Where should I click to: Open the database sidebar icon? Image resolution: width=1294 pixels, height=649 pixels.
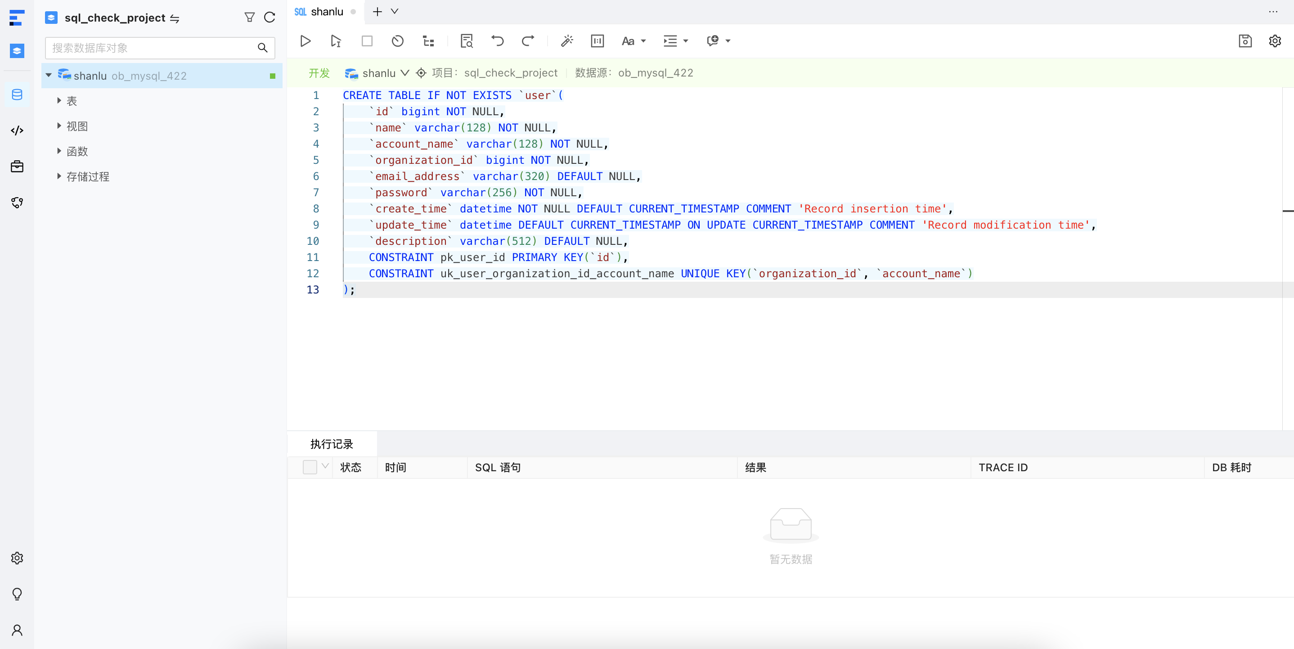pos(17,95)
